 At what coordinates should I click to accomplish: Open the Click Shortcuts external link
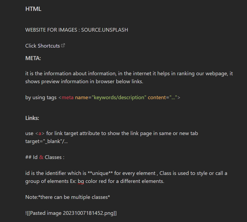42,46
